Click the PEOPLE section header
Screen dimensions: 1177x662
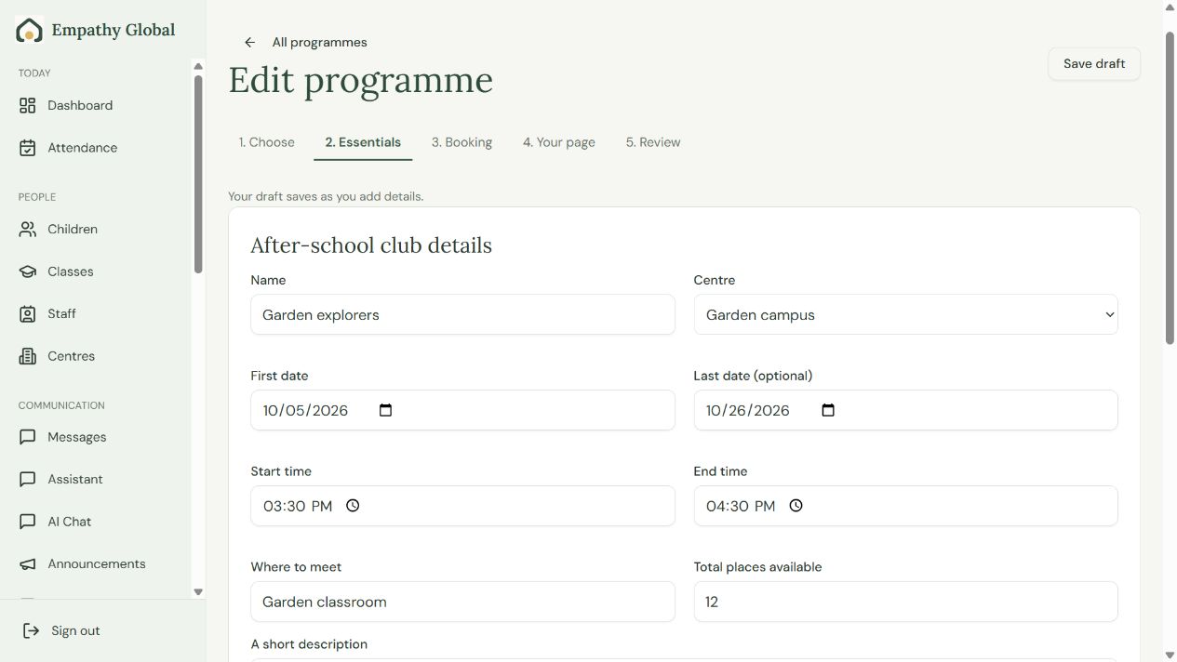coord(37,197)
